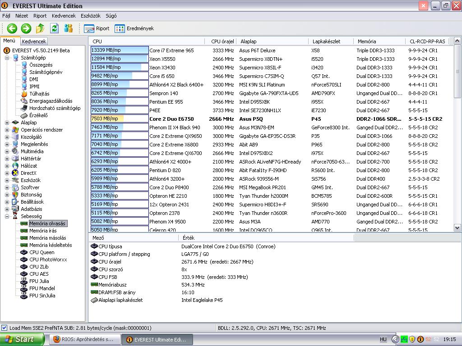This screenshot has width=462, height=346.
Task: Expand the Kiszolgáló tree node
Action: tap(7, 137)
